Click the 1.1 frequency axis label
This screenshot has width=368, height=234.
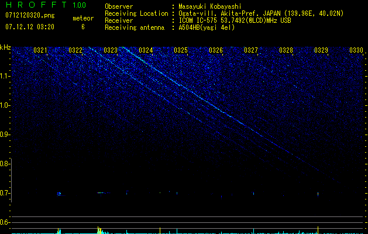tap(5, 76)
